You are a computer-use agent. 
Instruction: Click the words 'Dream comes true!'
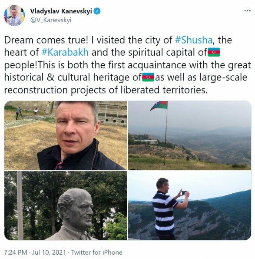point(46,40)
